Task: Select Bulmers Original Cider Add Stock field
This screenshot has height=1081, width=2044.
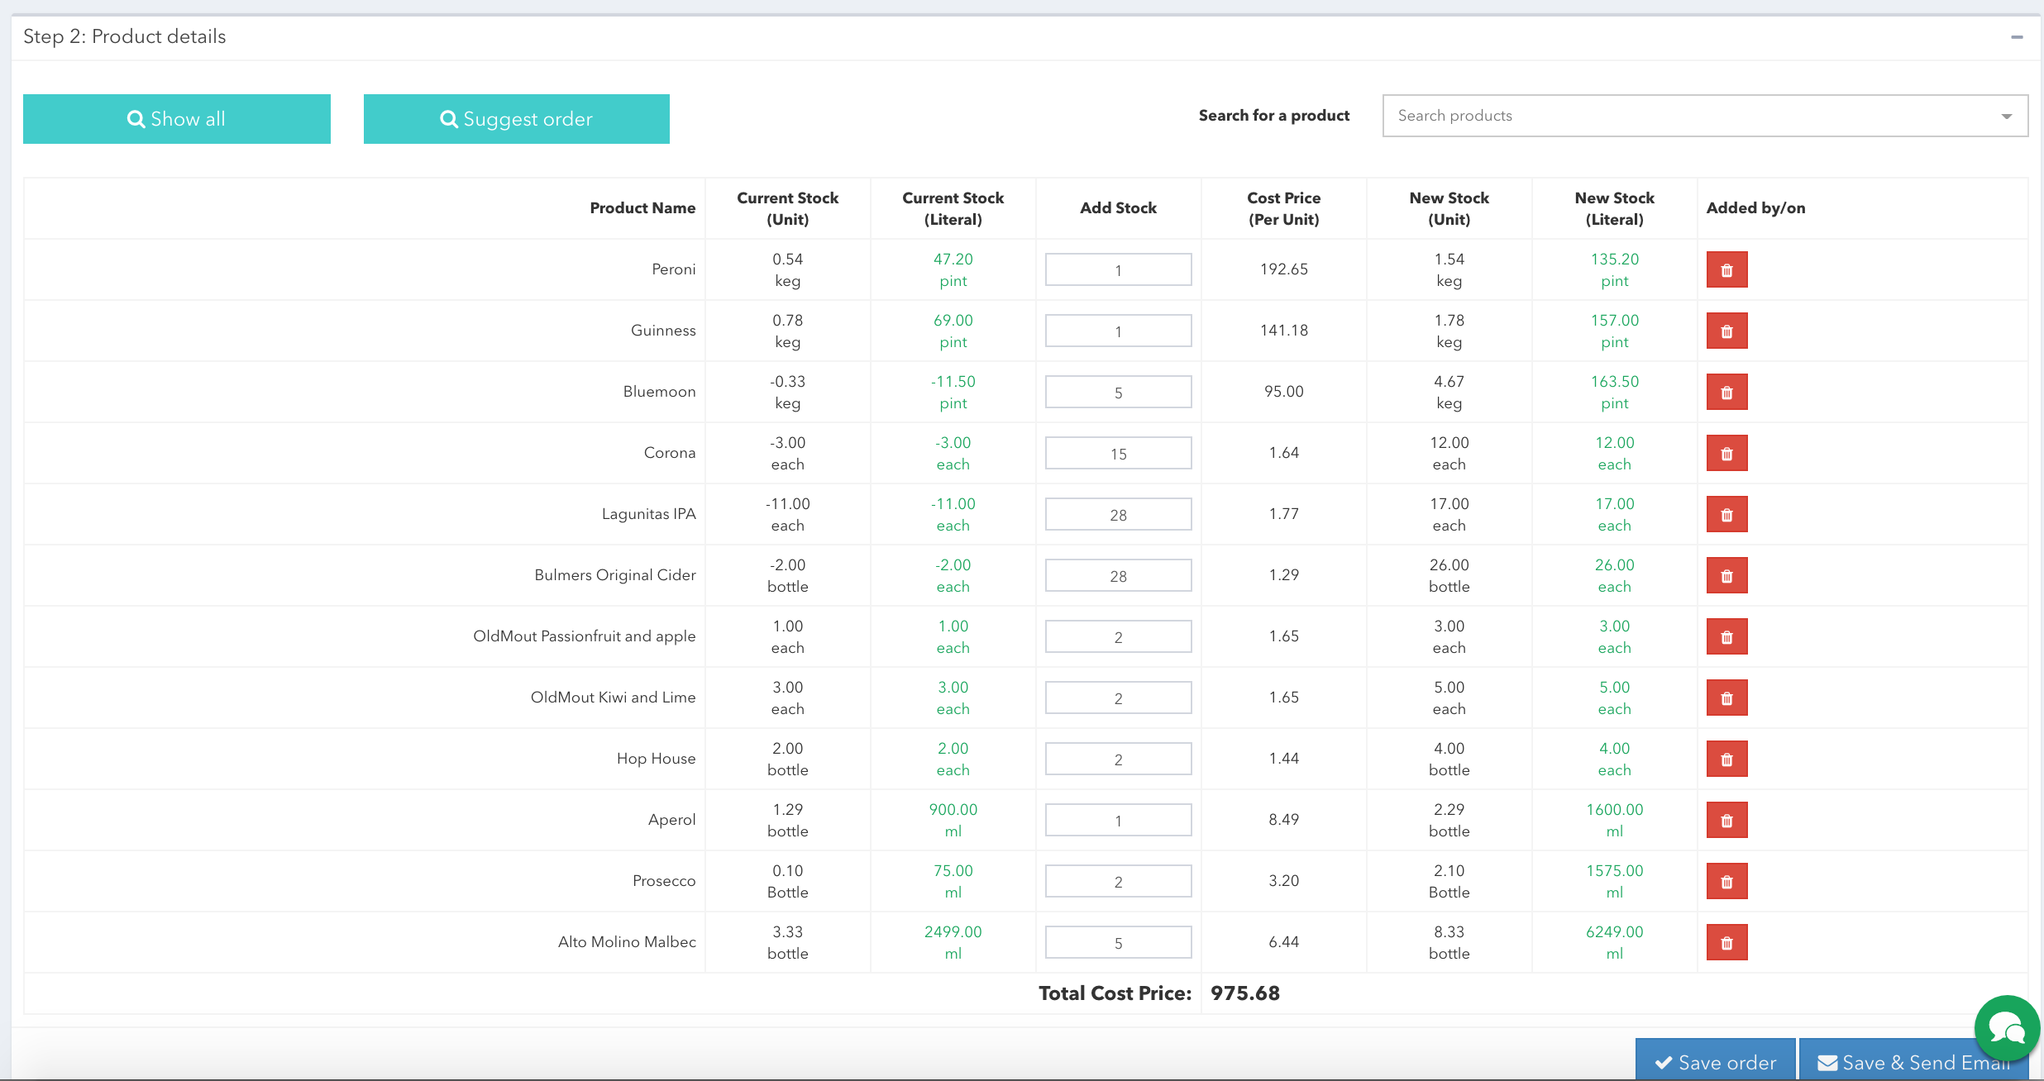Action: click(1118, 576)
